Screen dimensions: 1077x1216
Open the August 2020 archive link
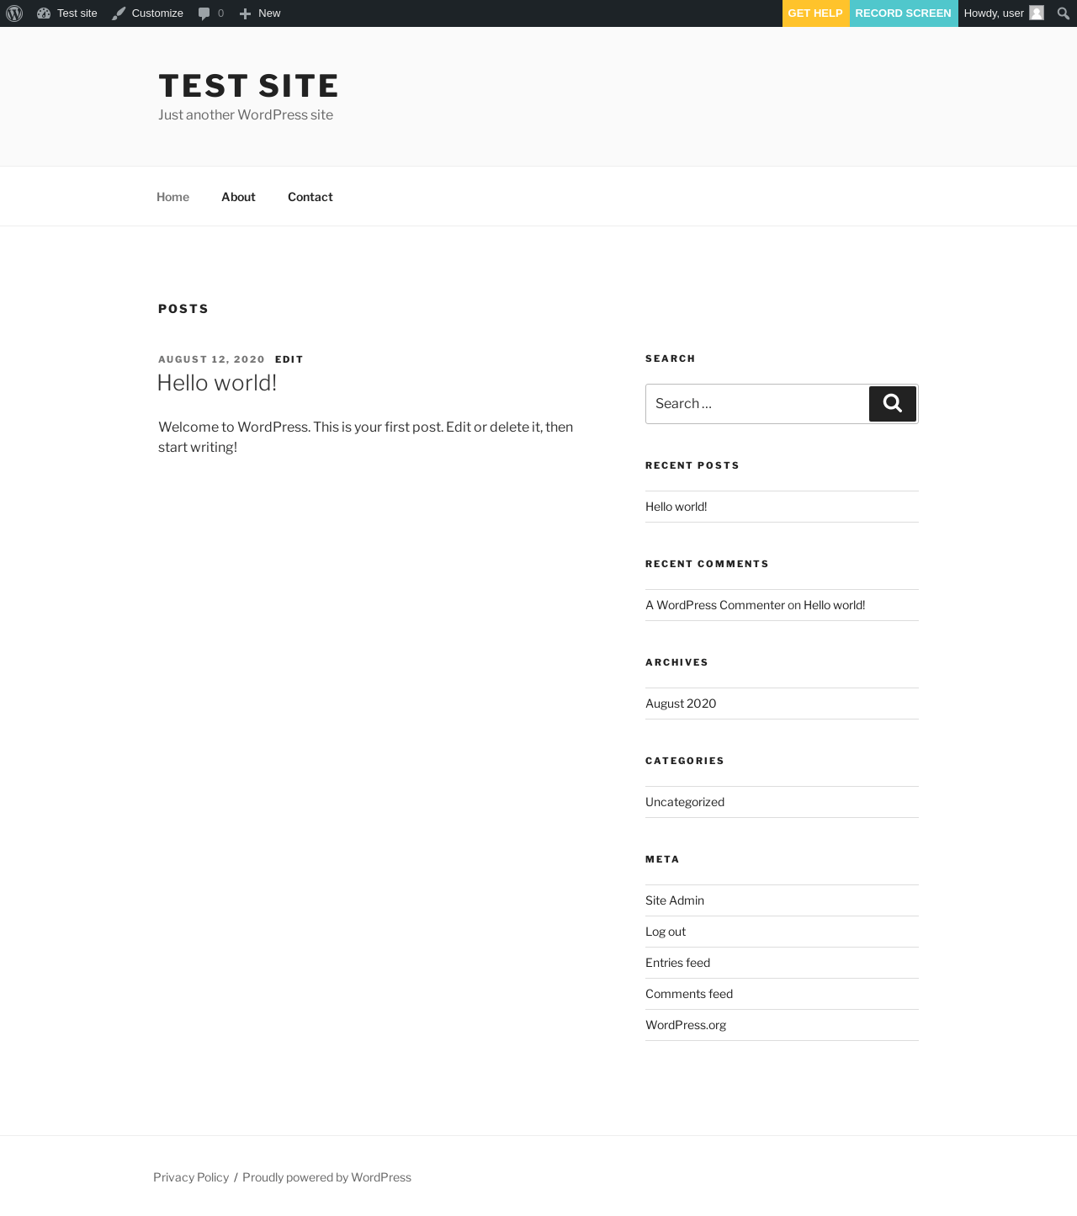tap(681, 704)
